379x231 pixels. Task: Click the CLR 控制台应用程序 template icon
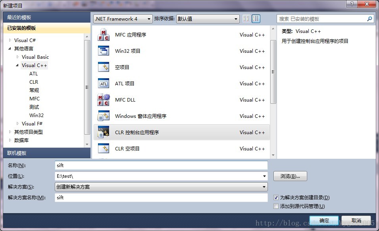coord(104,132)
